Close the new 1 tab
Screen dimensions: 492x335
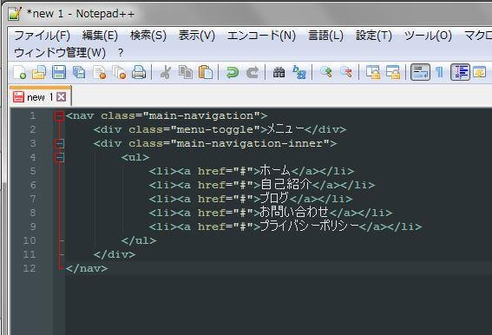(62, 96)
